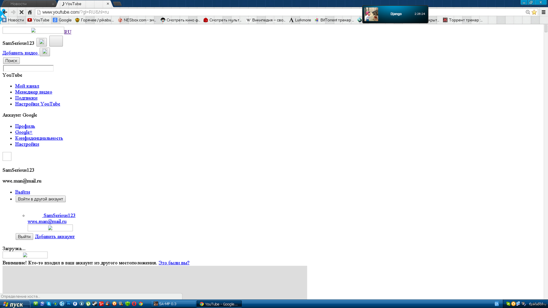Open the Новости bookmark
This screenshot has width=548, height=308.
pyautogui.click(x=13, y=20)
